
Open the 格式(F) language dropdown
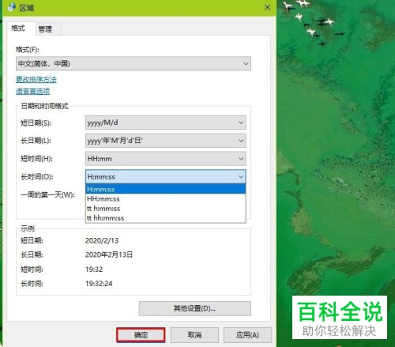(x=134, y=64)
